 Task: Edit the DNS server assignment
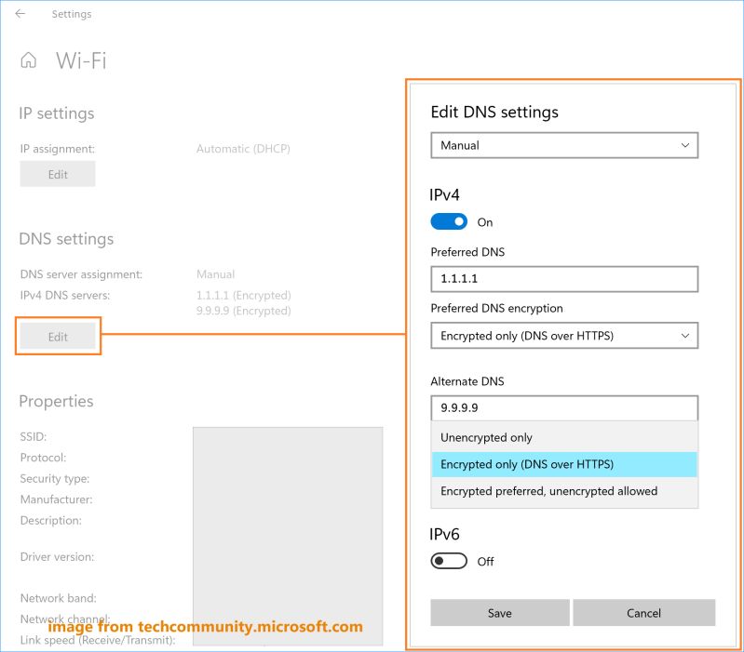coord(58,337)
